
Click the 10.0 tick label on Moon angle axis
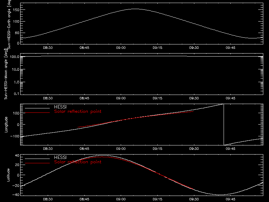tap(15, 70)
